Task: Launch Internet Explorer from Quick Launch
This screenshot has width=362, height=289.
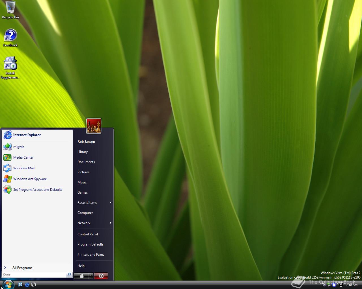Action: coord(27,285)
